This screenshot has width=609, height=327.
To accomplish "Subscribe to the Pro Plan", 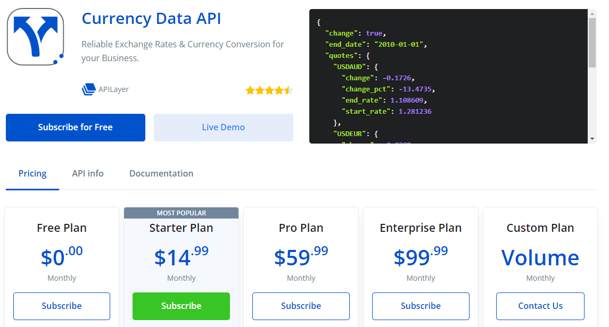I will (301, 306).
